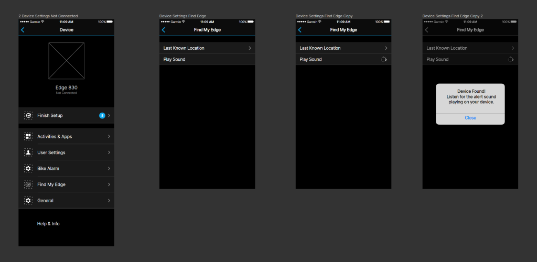This screenshot has width=537, height=262.
Task: Click the loading spinner on Play Sound in Find Edge Copy
Action: pyautogui.click(x=384, y=59)
